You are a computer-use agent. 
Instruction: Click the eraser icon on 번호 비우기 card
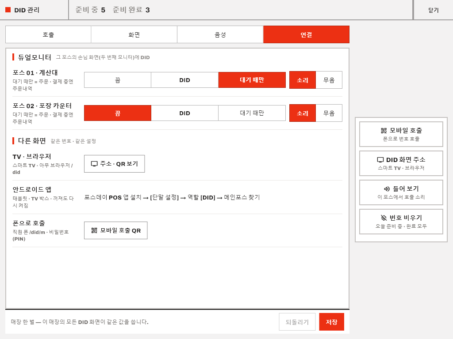[384, 218]
